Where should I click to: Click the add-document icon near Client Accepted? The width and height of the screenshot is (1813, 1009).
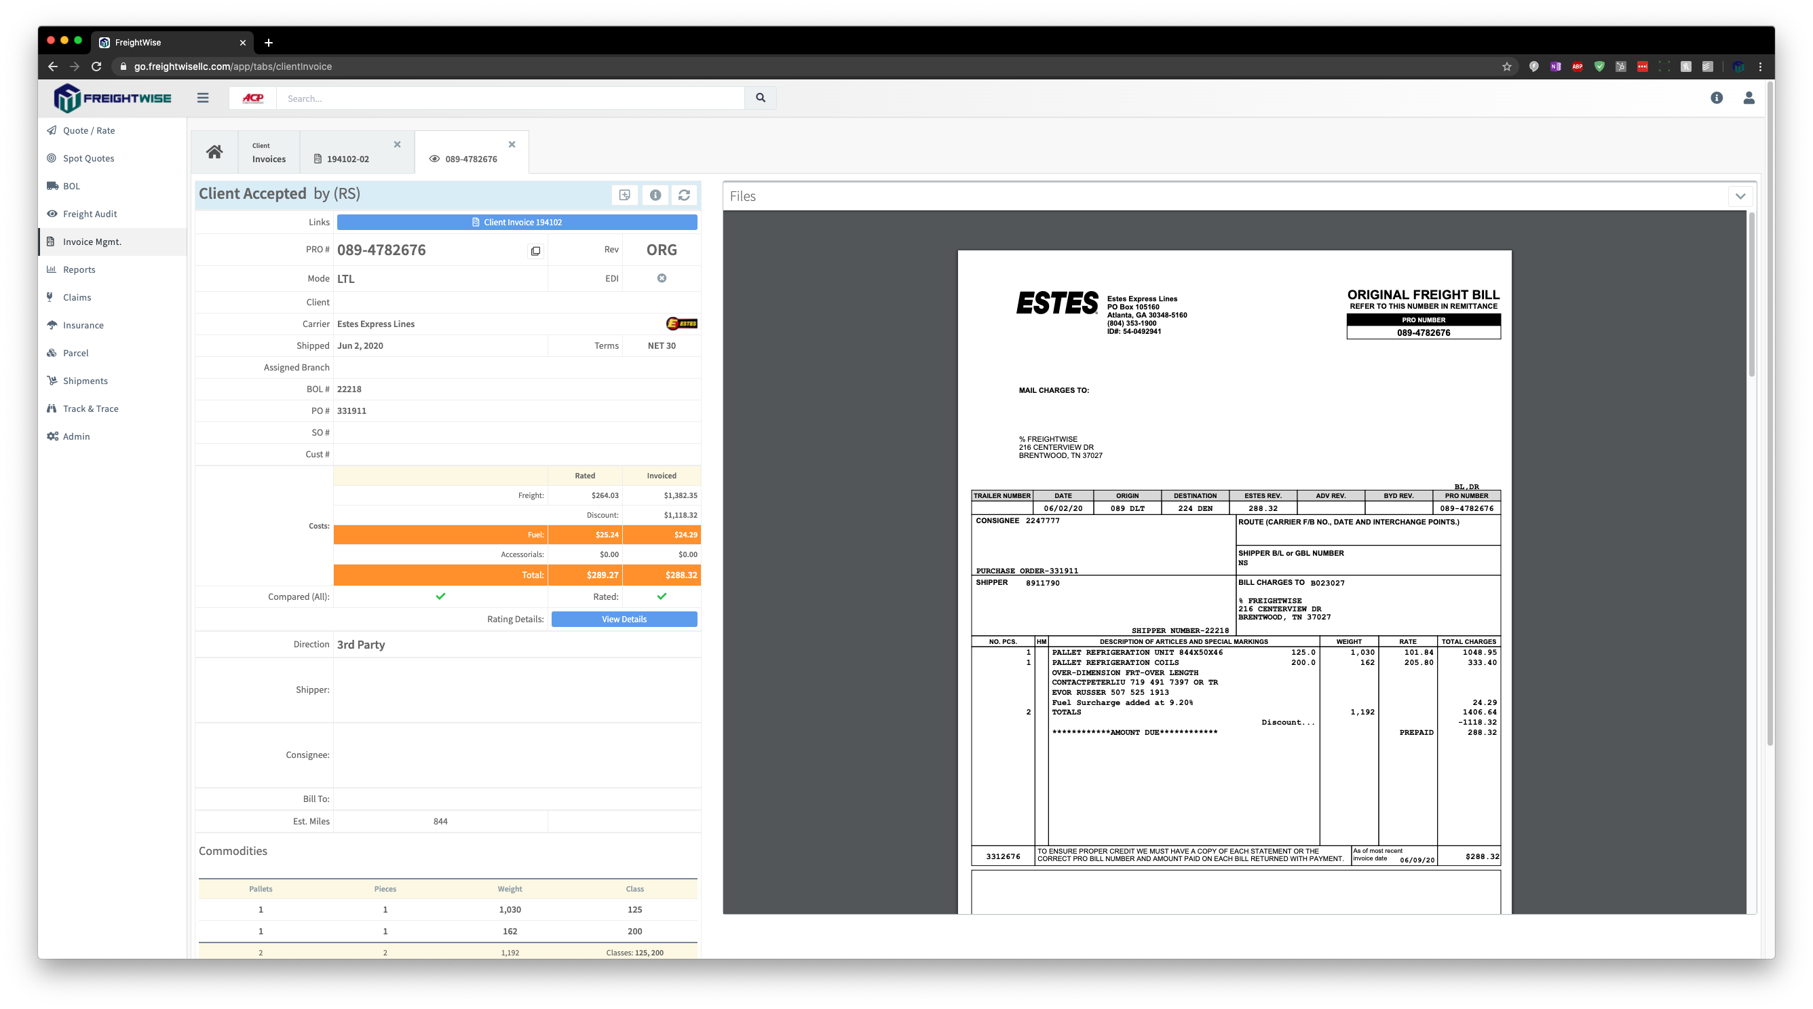[624, 195]
